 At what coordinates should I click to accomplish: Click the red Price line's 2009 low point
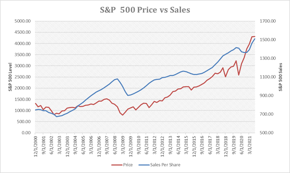coord(123,115)
